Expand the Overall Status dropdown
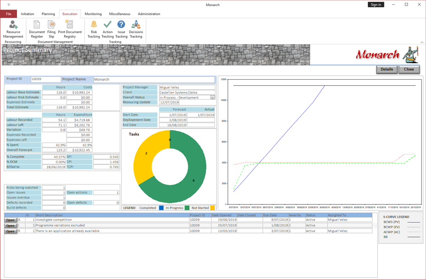Image resolution: width=426 pixels, height=280 pixels. coord(213,97)
